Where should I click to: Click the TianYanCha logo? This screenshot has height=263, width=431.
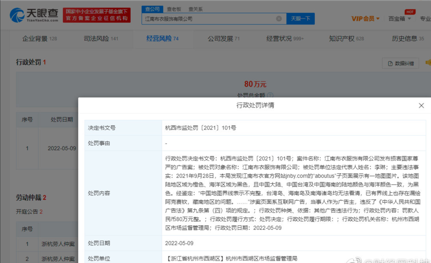tap(34, 15)
